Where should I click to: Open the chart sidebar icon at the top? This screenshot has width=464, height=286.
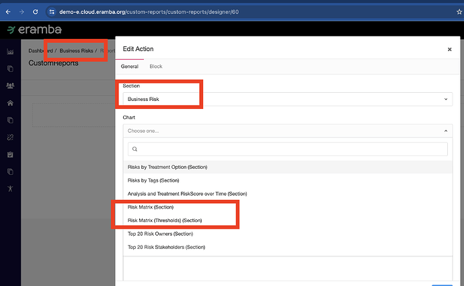10,52
